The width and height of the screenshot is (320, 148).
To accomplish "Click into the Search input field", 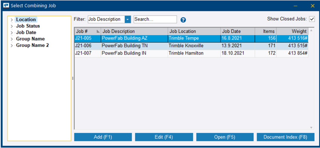I will (155, 19).
